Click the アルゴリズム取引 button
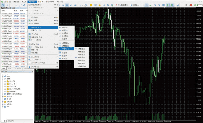The width and height of the screenshot is (203, 123). (x=122, y=5)
